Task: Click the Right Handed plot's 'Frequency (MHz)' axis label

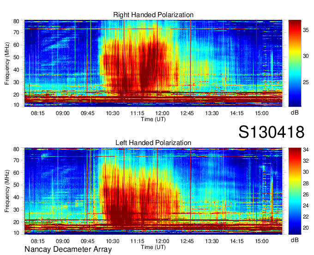Action: 7,63
